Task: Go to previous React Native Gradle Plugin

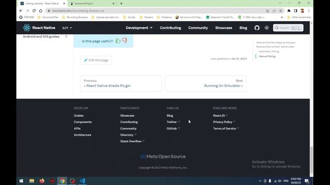Action: [x=121, y=83]
